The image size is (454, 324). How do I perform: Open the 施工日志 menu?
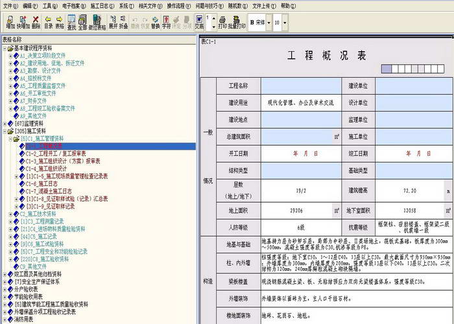coord(102,5)
